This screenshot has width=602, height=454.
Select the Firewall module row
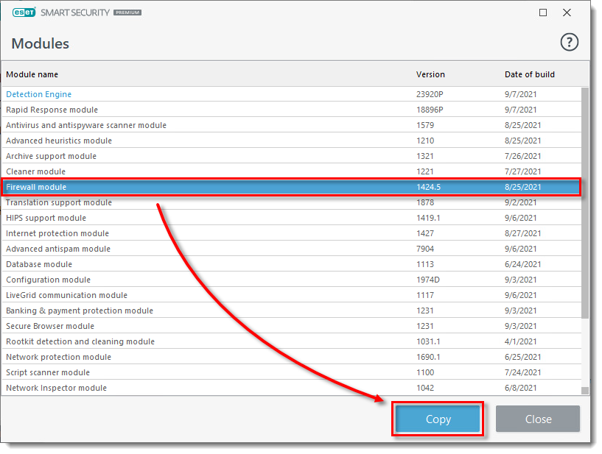pos(292,187)
